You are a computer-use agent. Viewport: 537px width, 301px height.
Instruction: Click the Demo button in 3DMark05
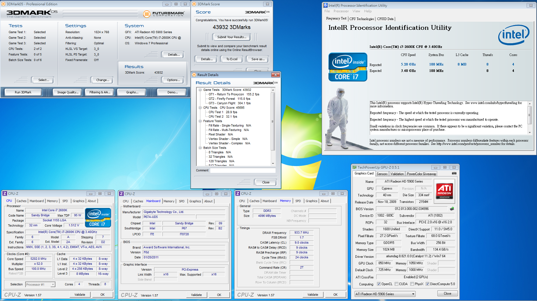(x=172, y=92)
